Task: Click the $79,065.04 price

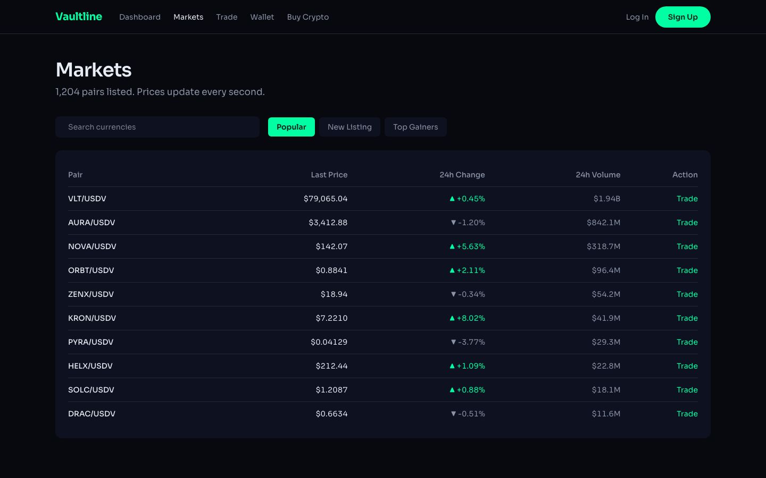Action: click(326, 199)
